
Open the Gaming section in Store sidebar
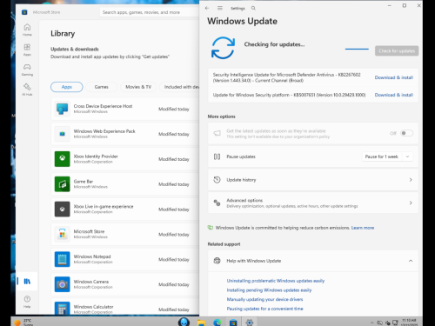coord(27,70)
